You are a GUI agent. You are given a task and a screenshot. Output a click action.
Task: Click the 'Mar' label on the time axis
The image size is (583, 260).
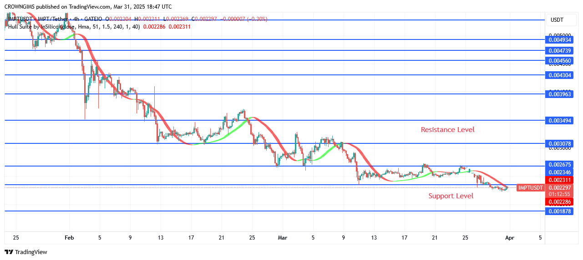(x=283, y=237)
